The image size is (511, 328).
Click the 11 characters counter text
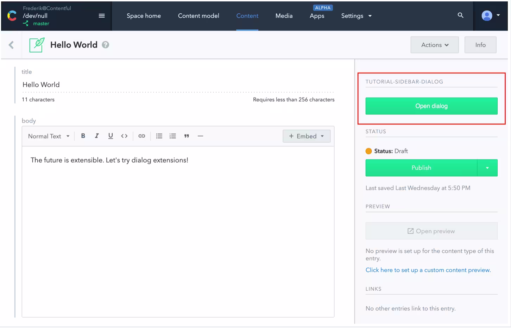38,100
